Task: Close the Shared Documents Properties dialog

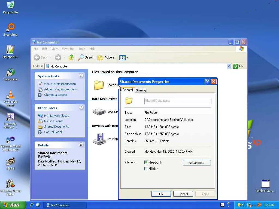Action: pos(214,82)
